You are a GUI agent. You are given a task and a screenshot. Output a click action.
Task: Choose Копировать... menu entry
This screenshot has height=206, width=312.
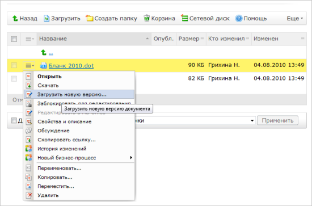(79, 177)
